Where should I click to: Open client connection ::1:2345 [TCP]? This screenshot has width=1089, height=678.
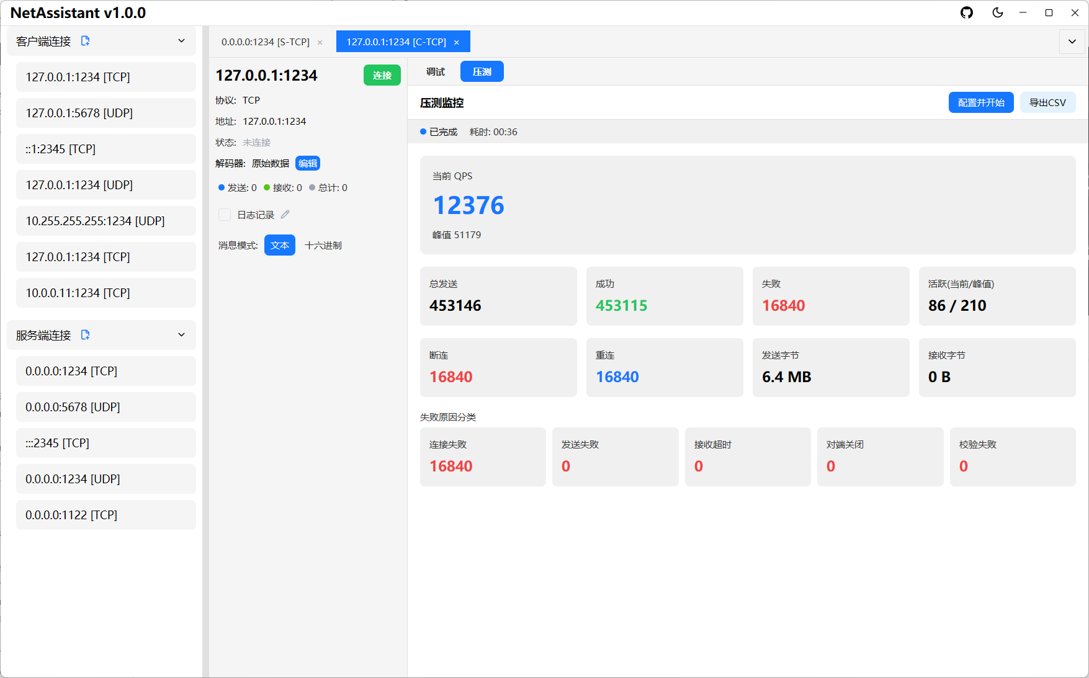[x=106, y=149]
